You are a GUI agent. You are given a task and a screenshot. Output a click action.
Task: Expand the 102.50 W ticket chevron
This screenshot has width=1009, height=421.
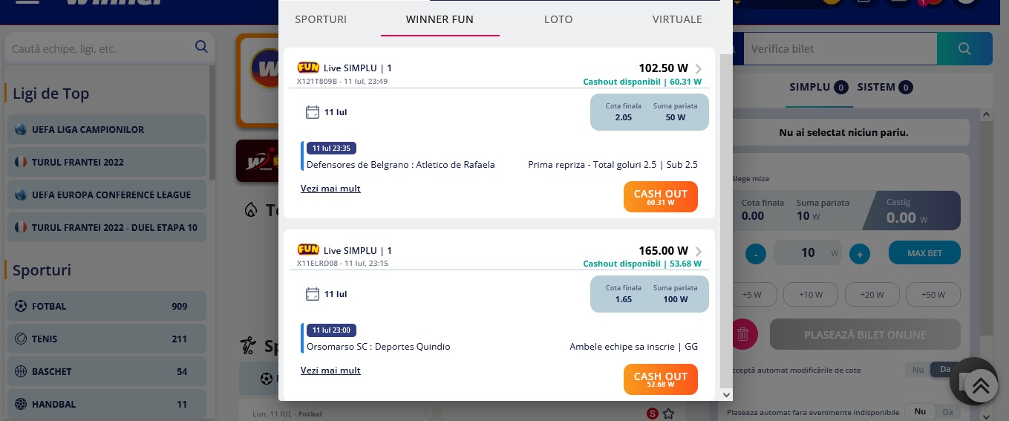(699, 69)
